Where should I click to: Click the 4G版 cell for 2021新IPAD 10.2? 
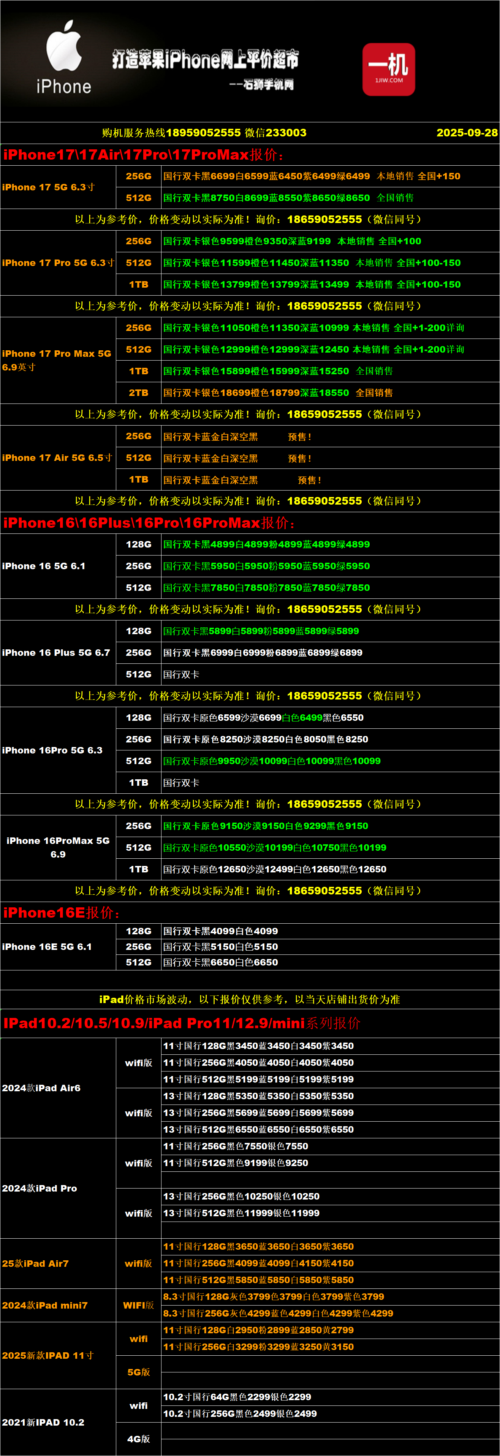click(138, 1439)
